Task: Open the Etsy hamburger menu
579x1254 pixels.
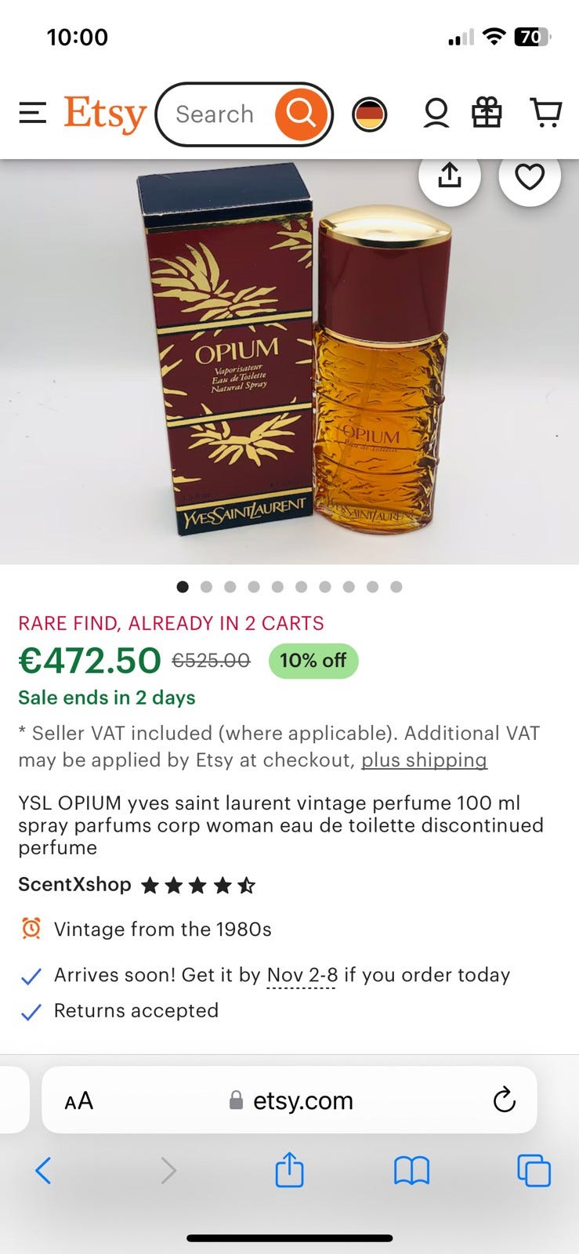Action: click(x=32, y=114)
